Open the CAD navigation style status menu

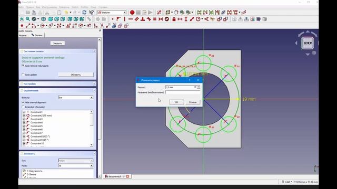point(287,182)
